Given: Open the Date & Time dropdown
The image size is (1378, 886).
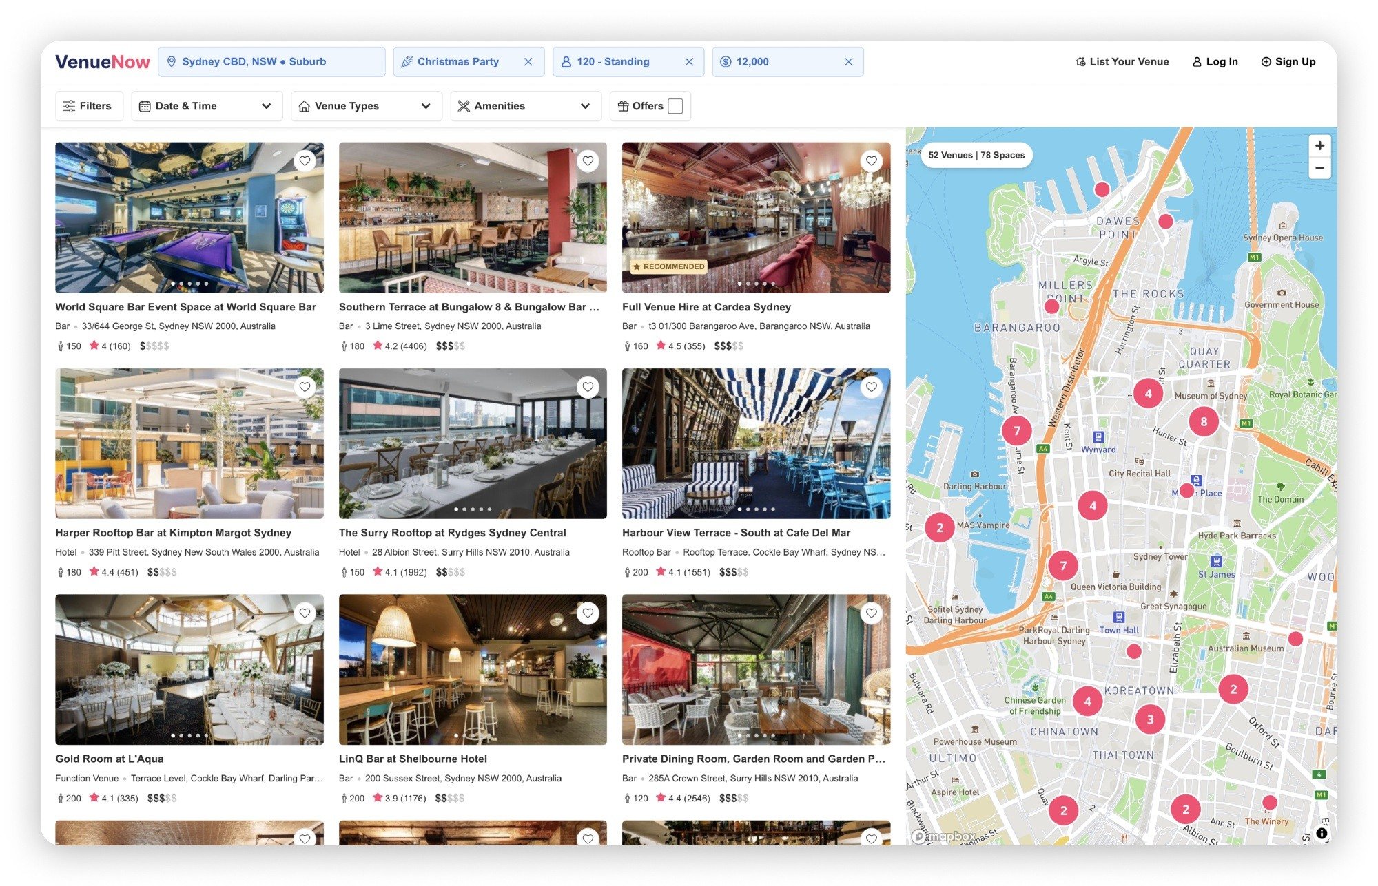Looking at the screenshot, I should coord(207,106).
